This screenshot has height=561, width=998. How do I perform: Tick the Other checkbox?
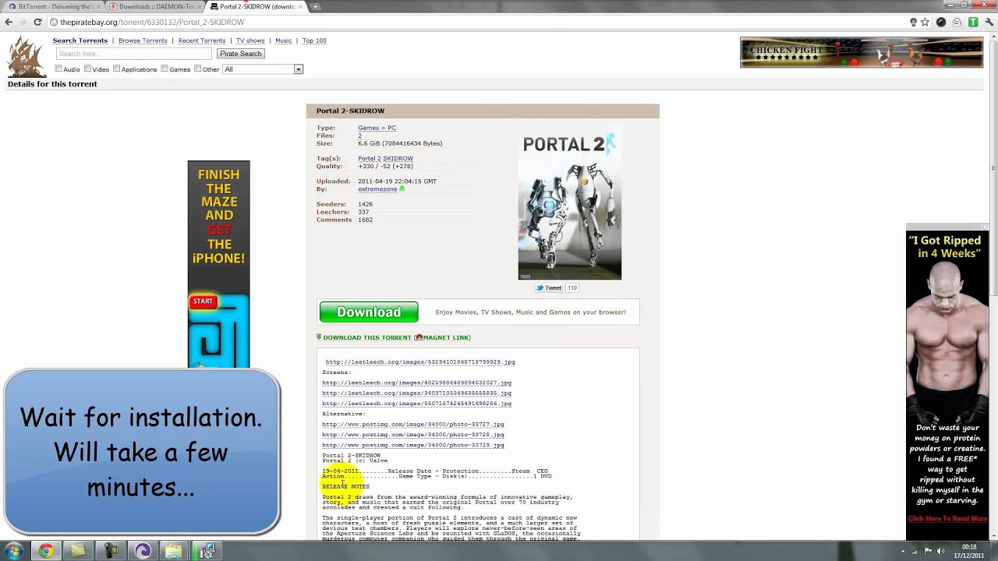coord(198,69)
